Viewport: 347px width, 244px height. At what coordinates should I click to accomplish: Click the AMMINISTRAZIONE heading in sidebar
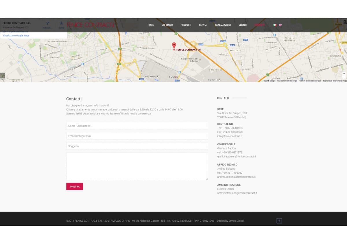229,185
